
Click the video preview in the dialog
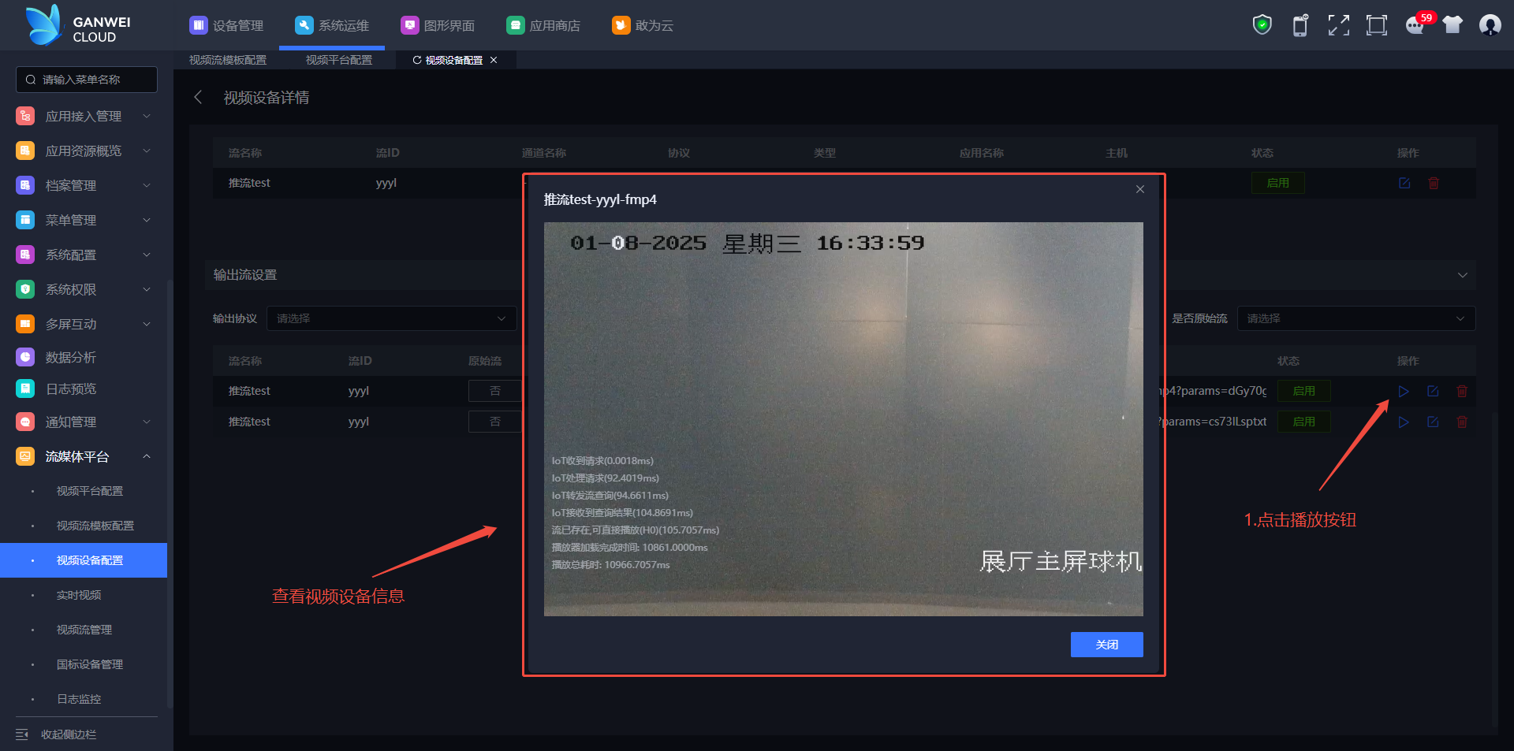[x=844, y=419]
